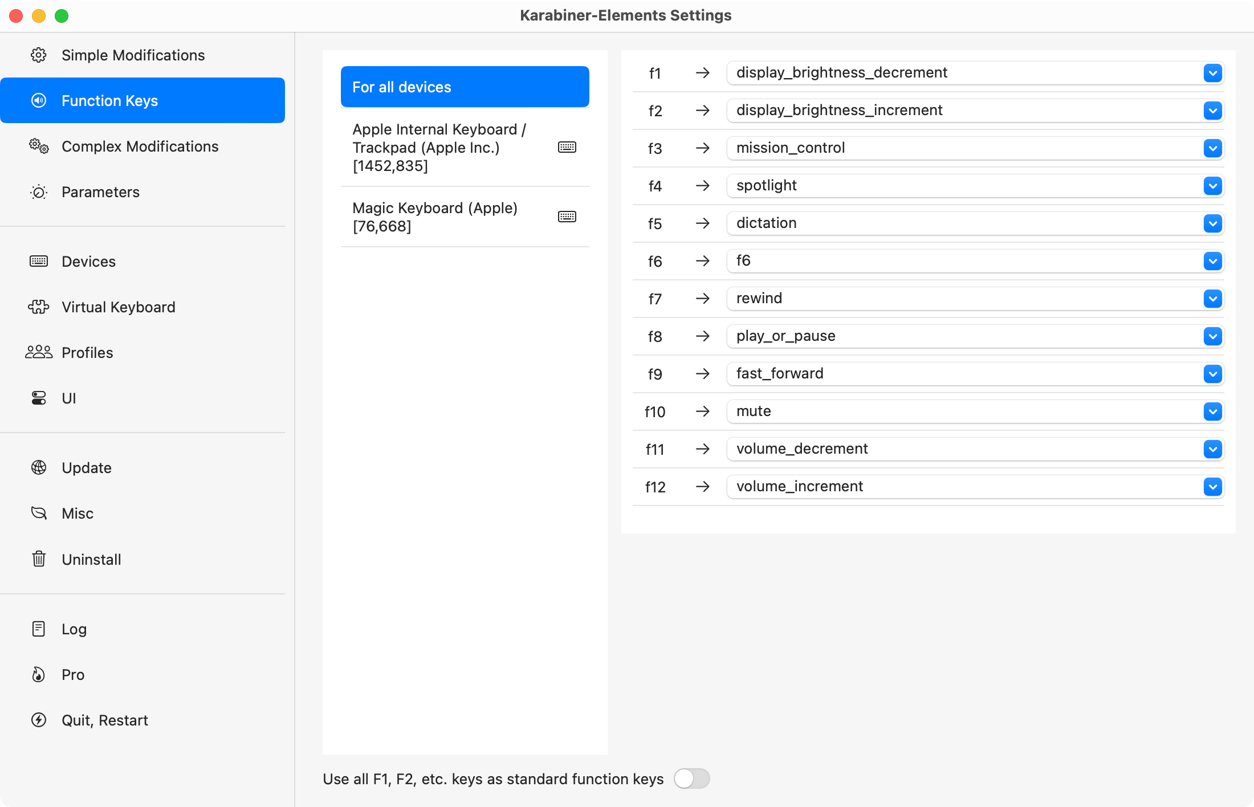Click the Uninstall trash icon
The width and height of the screenshot is (1254, 807).
(38, 559)
